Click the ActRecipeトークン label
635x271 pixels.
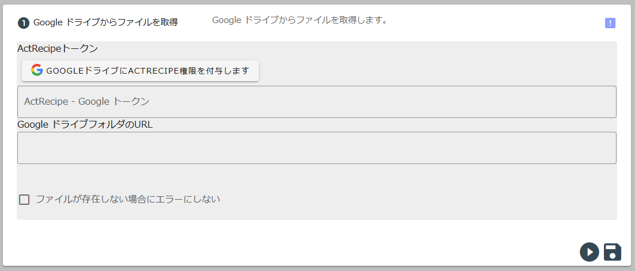(58, 49)
